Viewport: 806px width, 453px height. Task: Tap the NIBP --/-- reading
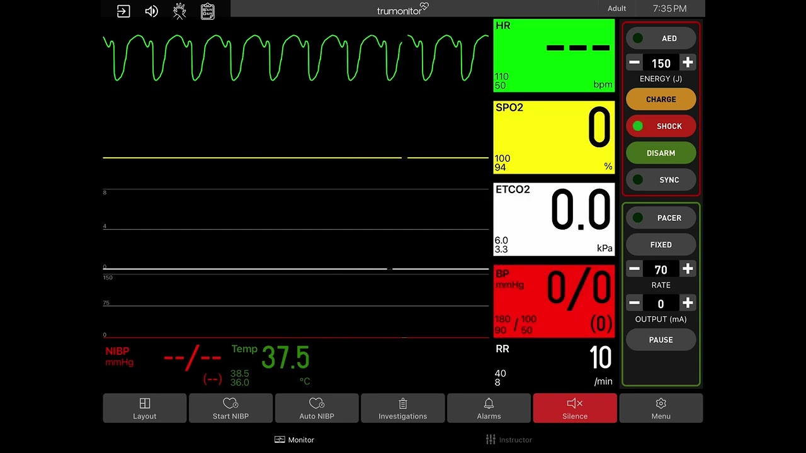point(192,358)
